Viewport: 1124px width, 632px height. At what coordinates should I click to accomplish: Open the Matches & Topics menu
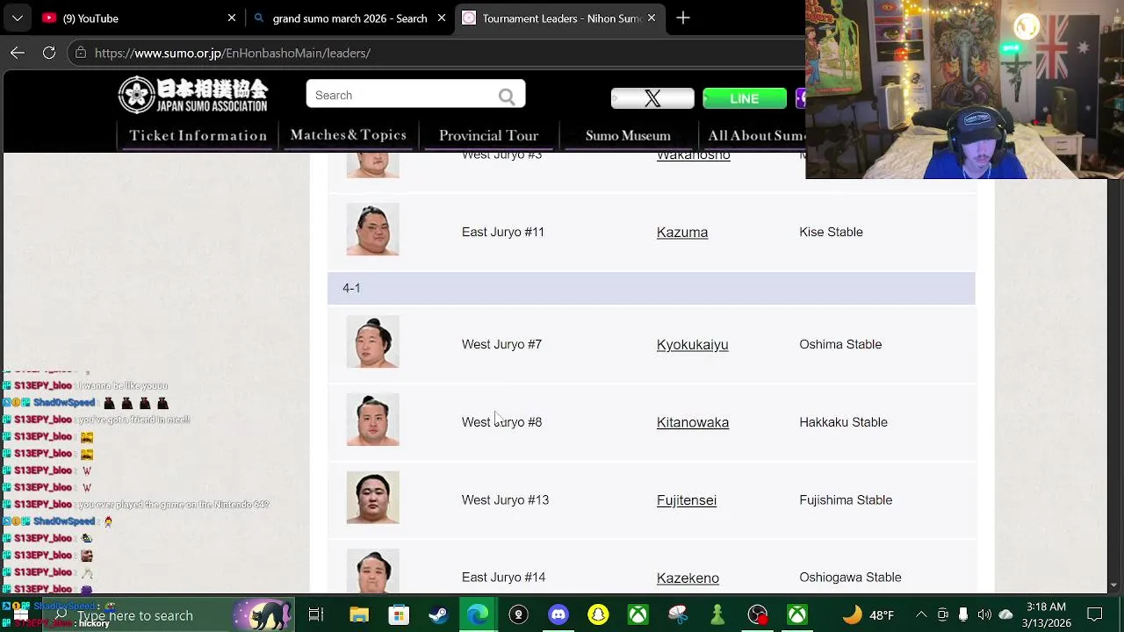coord(348,135)
